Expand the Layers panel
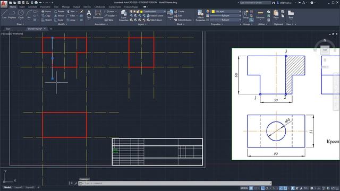The width and height of the screenshot is (340, 191). (x=142, y=24)
